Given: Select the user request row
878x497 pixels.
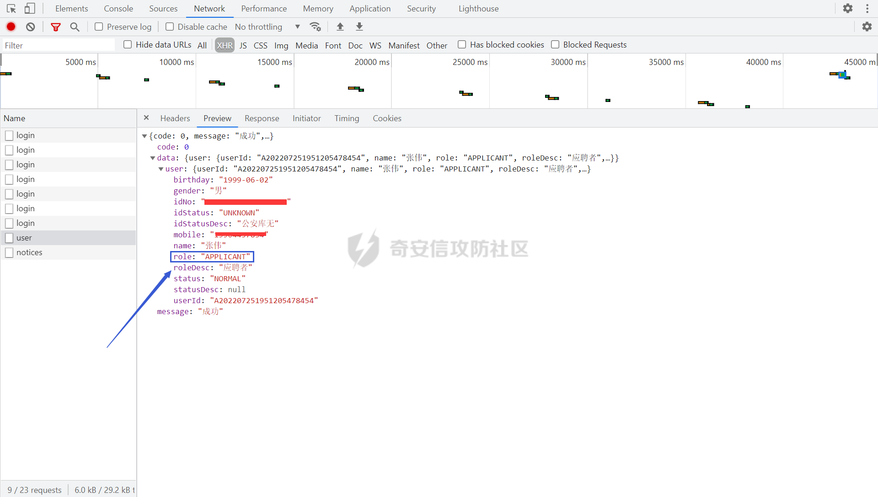Looking at the screenshot, I should coord(68,238).
